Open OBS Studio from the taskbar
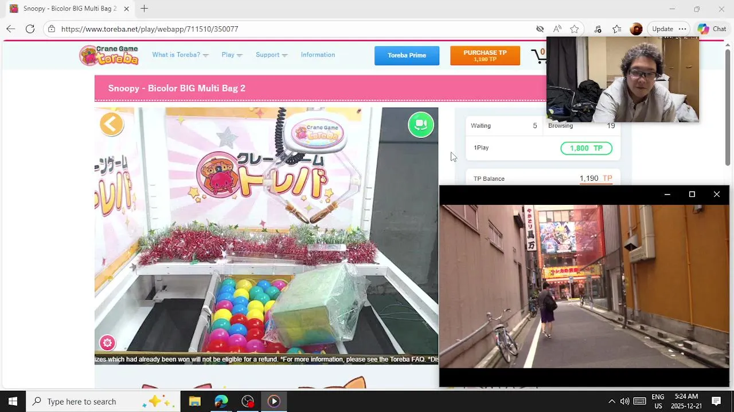734x412 pixels. (247, 401)
